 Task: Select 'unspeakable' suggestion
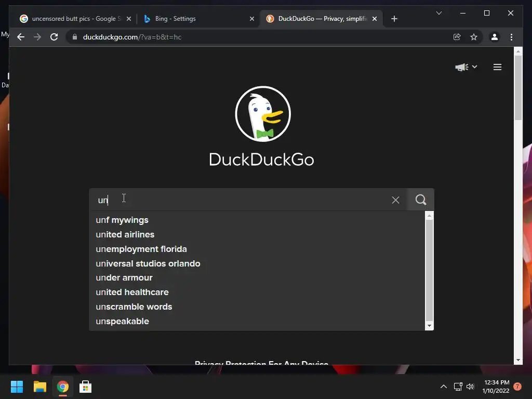point(122,321)
